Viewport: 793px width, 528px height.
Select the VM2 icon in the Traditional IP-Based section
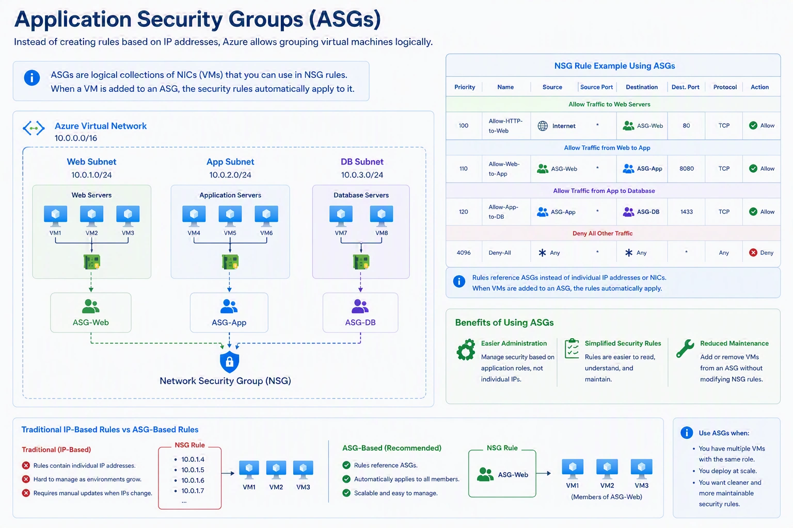coord(276,470)
